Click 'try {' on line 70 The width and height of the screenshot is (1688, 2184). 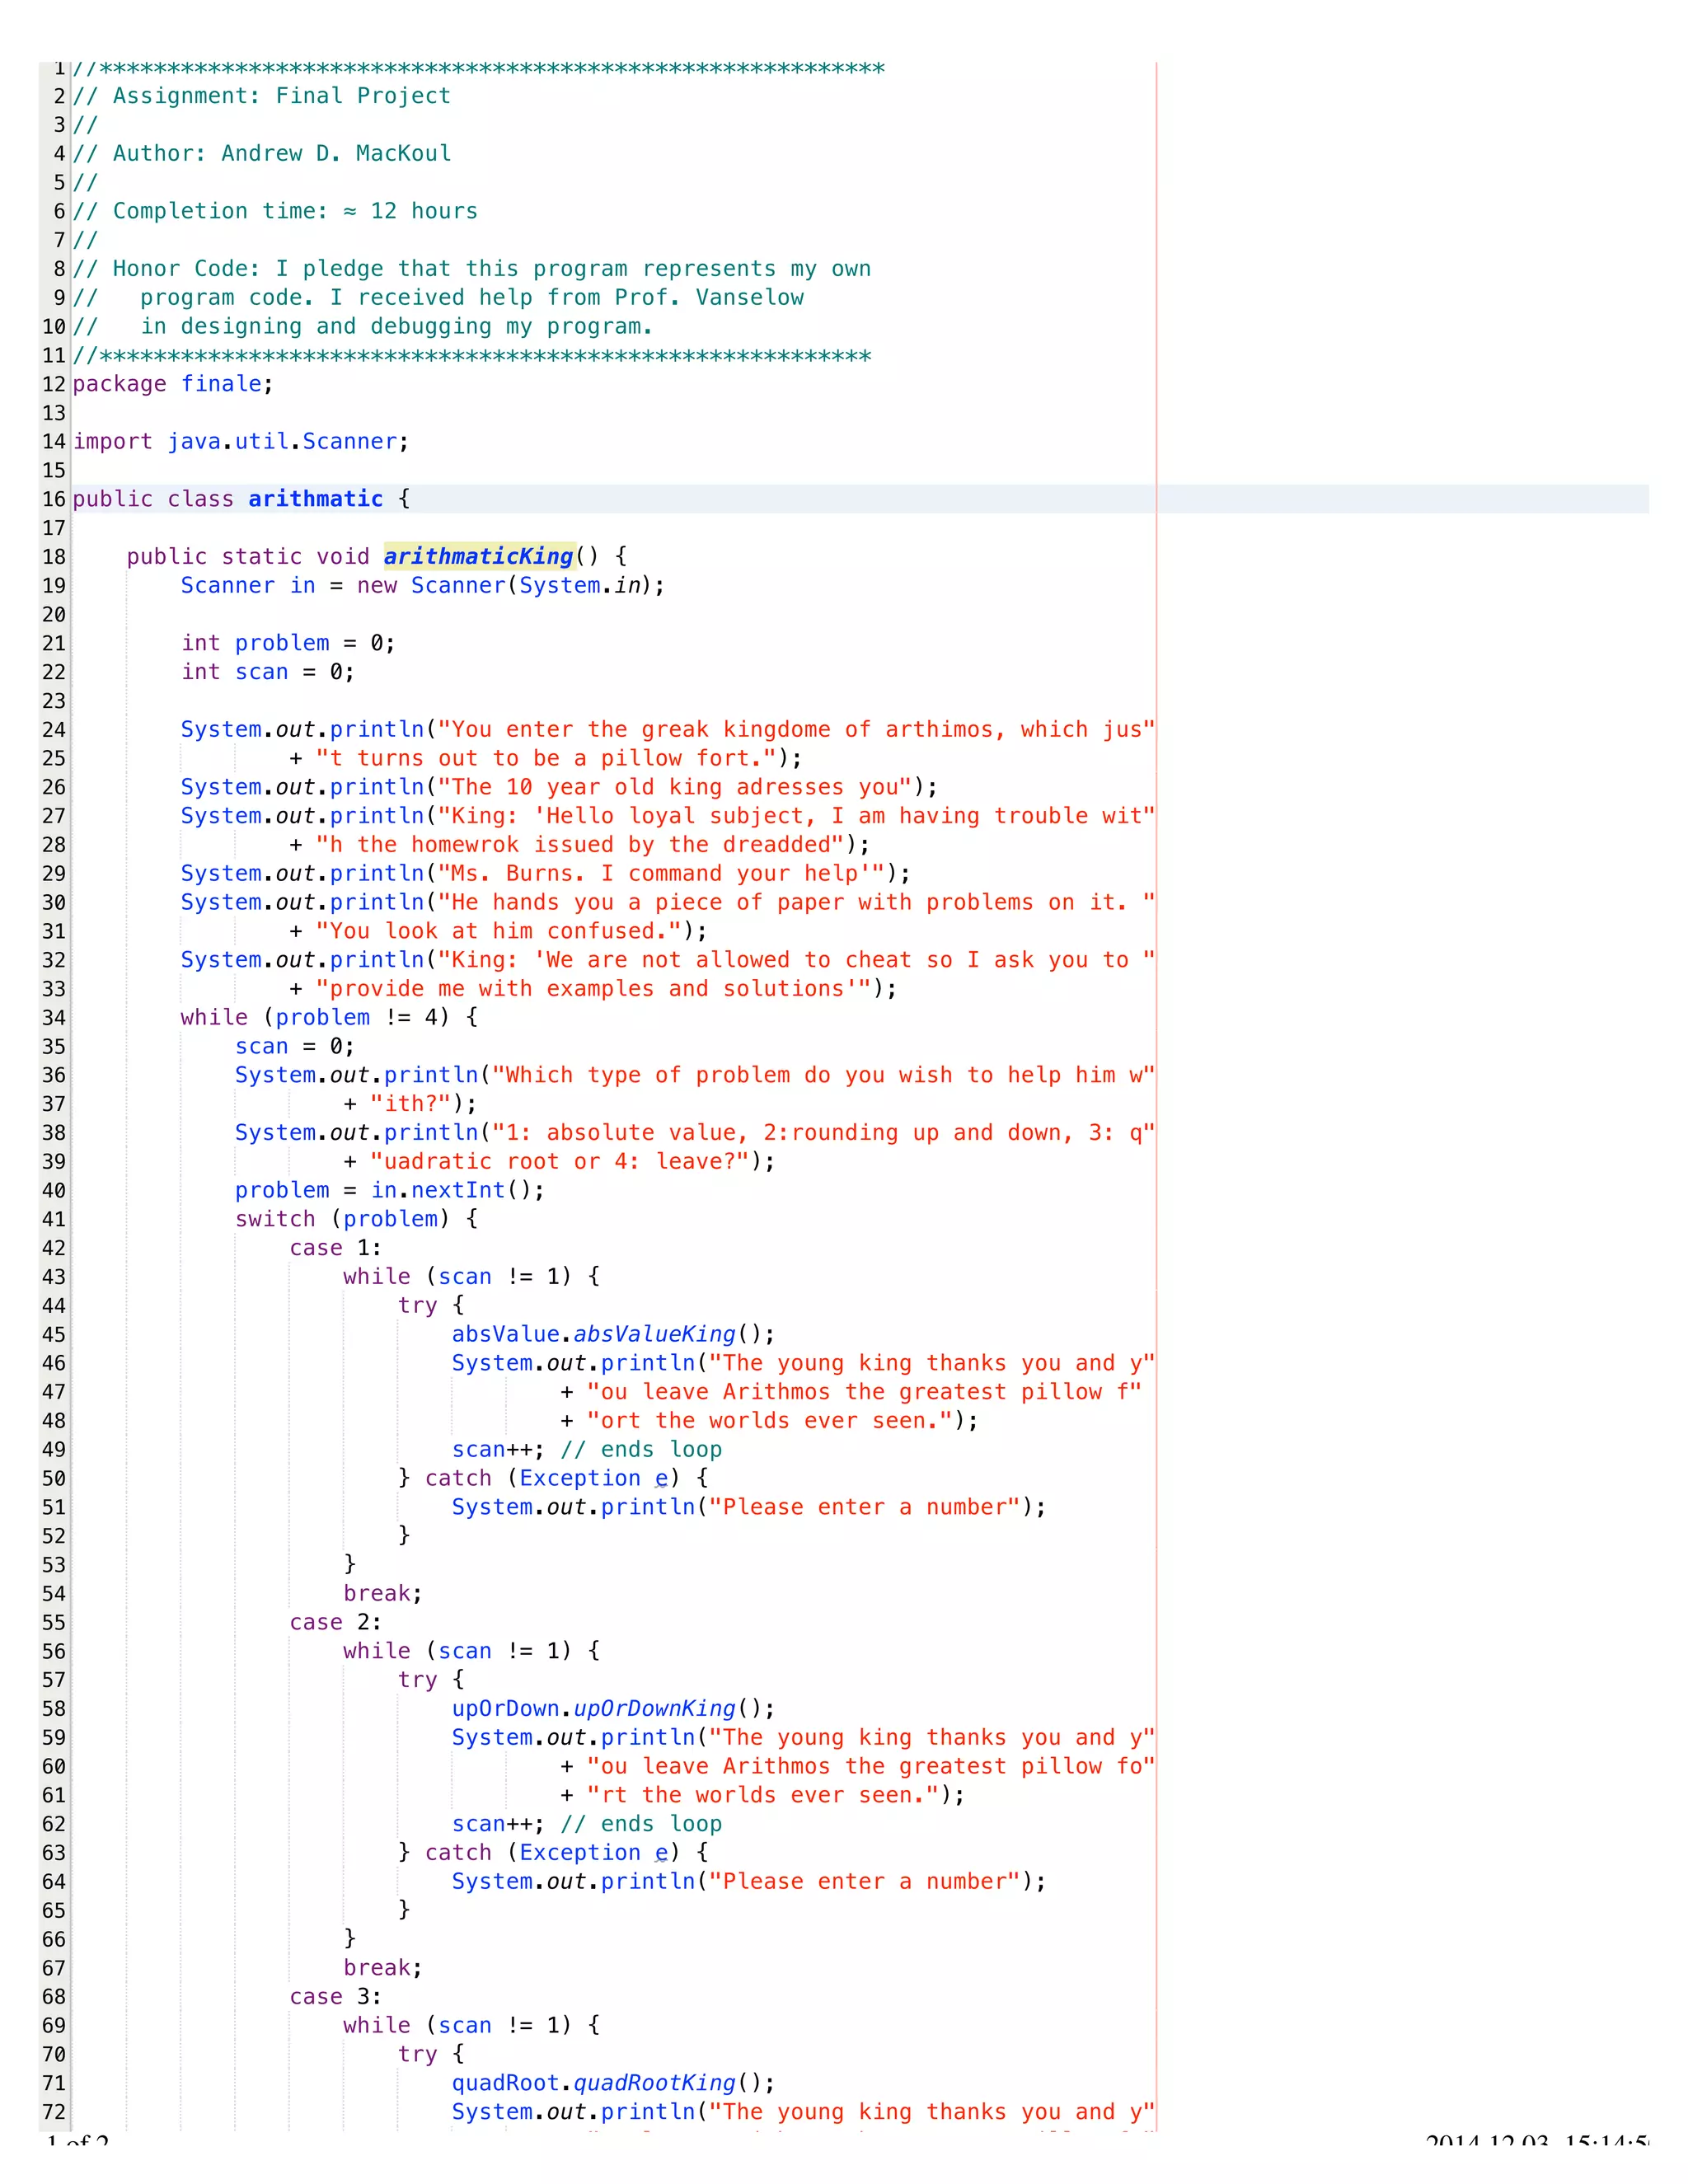431,2055
